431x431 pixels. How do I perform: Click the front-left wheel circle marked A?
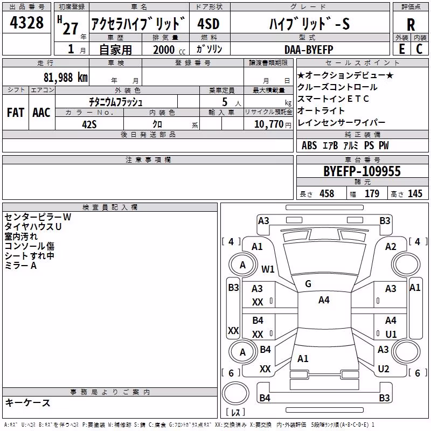[x=243, y=265]
